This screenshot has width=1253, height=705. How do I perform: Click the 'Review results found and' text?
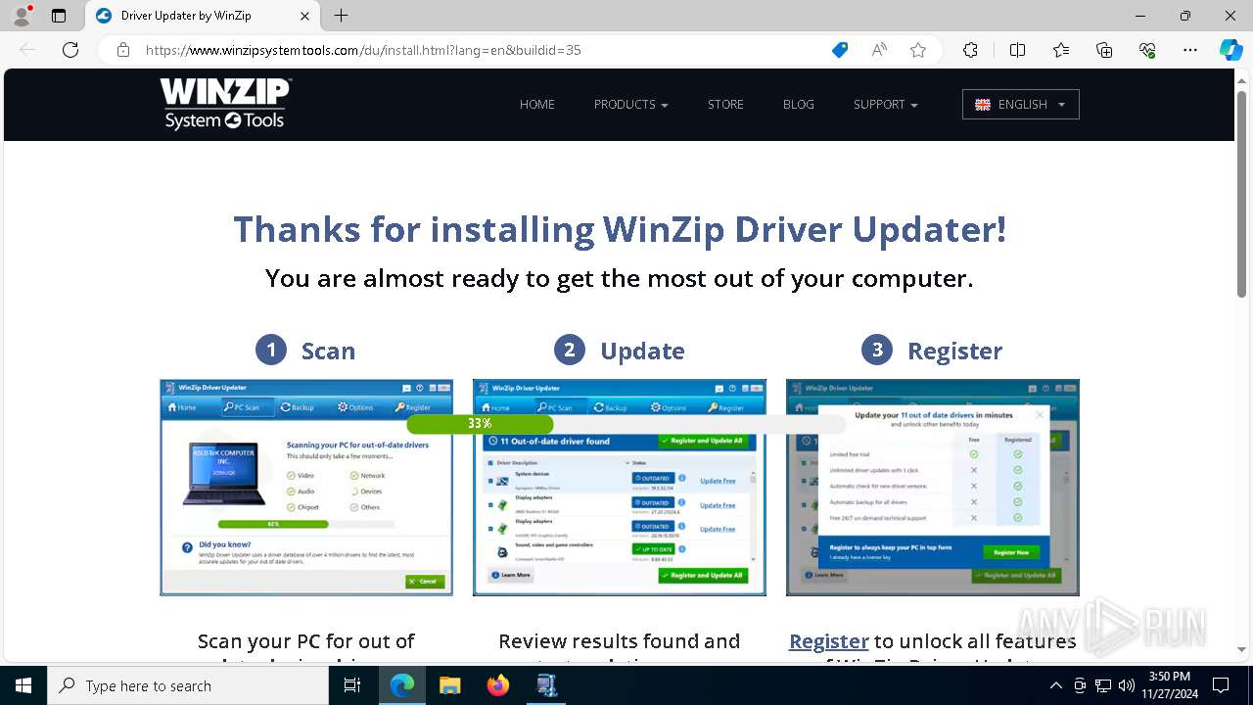point(620,641)
